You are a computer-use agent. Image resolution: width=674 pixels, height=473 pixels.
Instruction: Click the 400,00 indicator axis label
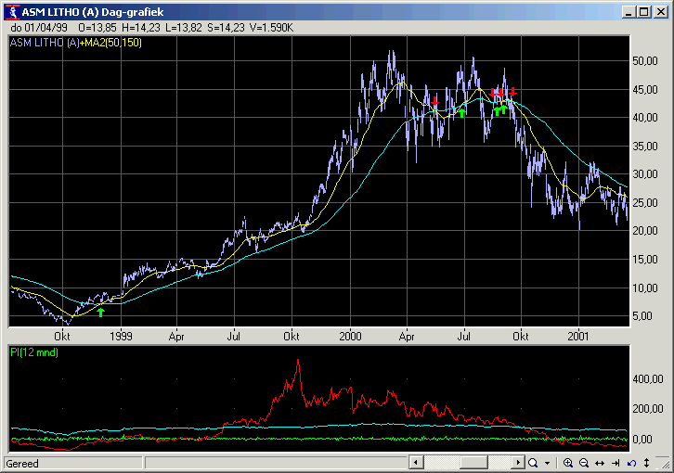coord(648,379)
